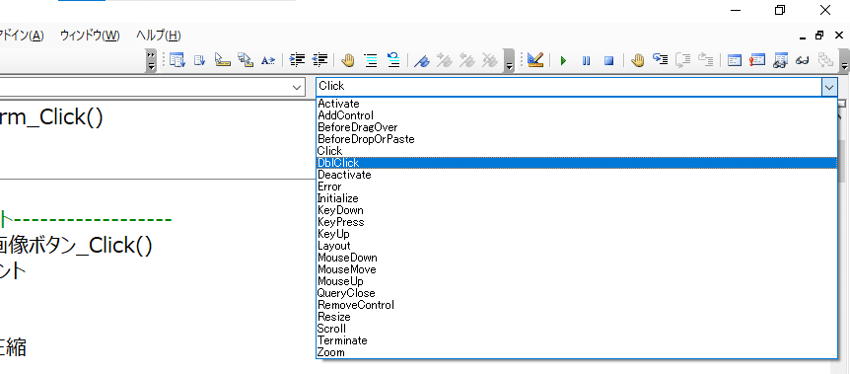This screenshot has height=374, width=850.
Task: Open Debug toolbar options after Call Stack
Action: click(x=845, y=60)
